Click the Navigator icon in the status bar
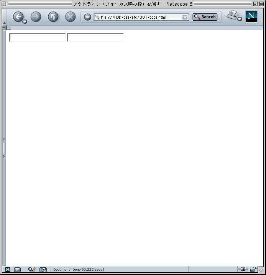Viewport: 266px width, 275px height. [x=8, y=270]
